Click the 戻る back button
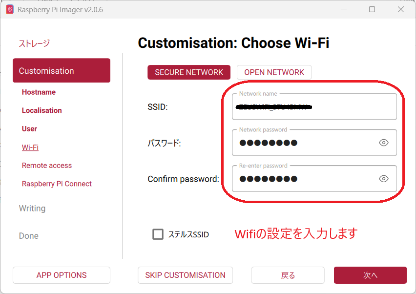The image size is (416, 294). tap(288, 275)
